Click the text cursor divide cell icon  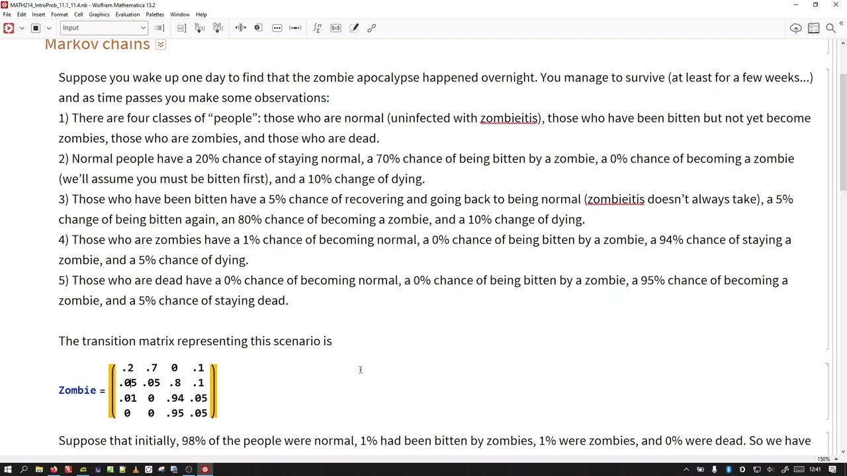240,28
